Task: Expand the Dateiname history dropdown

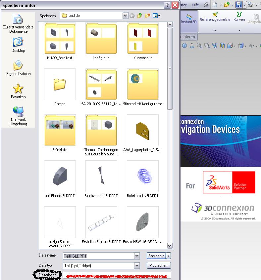Action: click(x=137, y=256)
